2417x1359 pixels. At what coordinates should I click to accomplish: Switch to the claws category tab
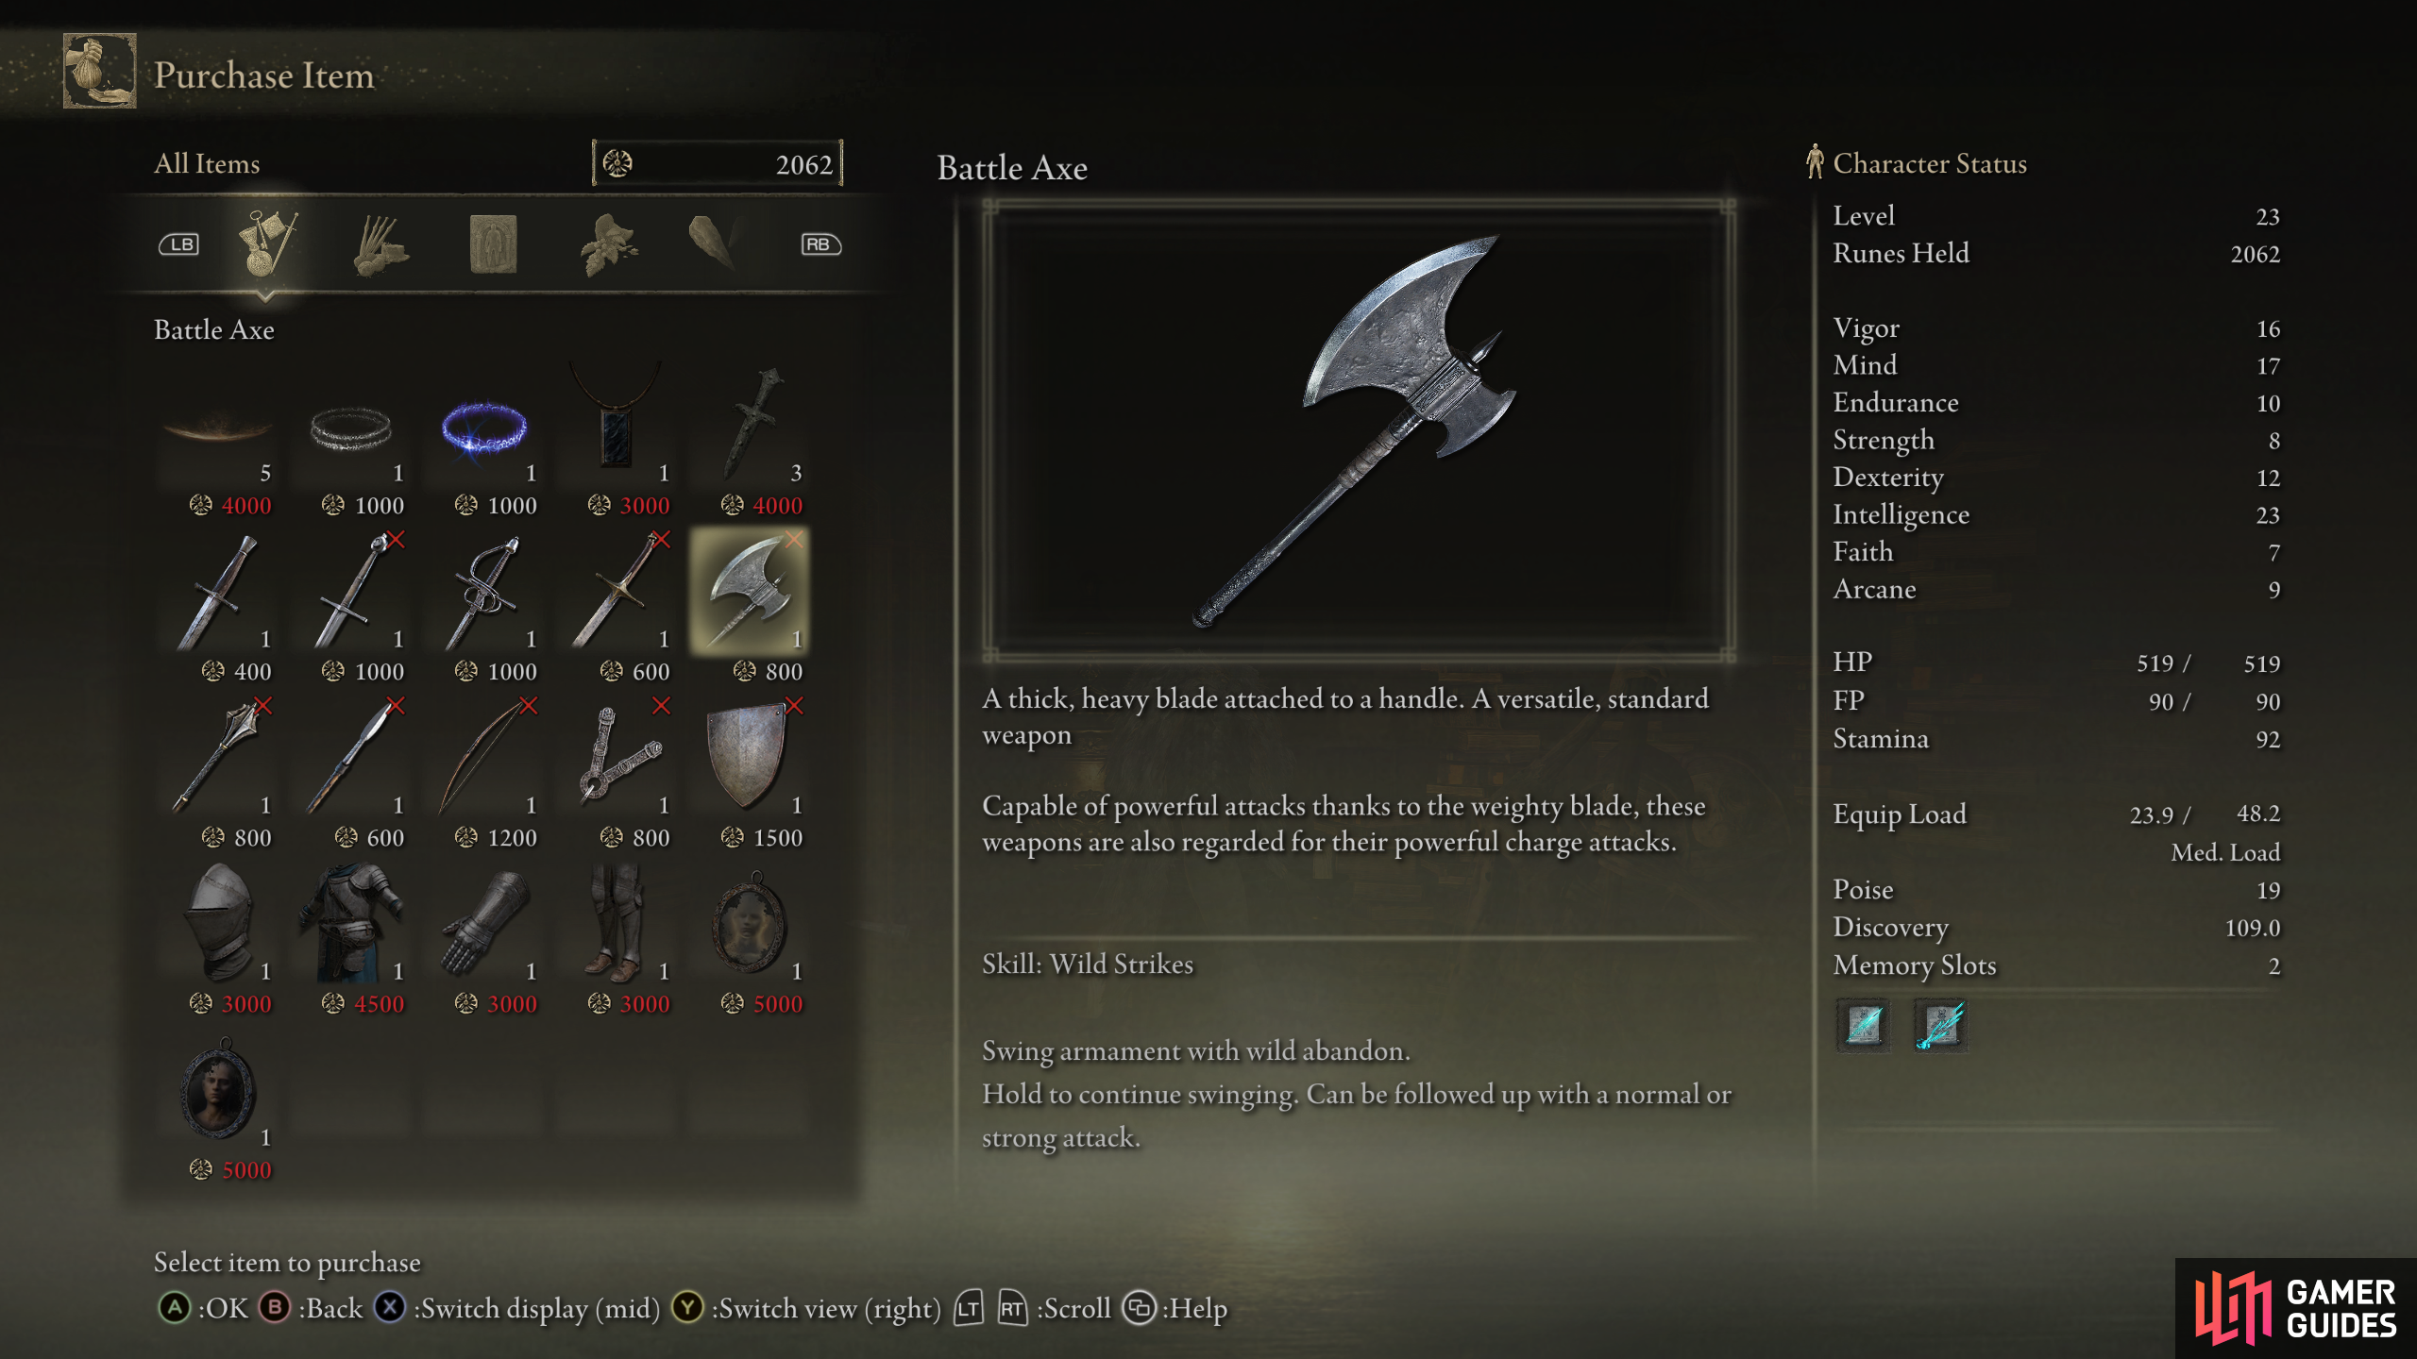tap(380, 245)
